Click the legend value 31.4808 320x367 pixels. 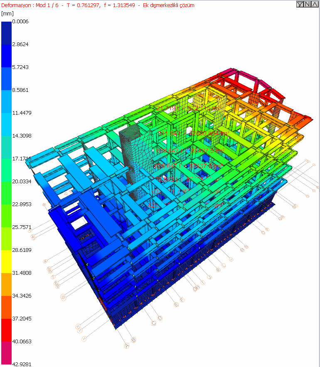(x=22, y=273)
